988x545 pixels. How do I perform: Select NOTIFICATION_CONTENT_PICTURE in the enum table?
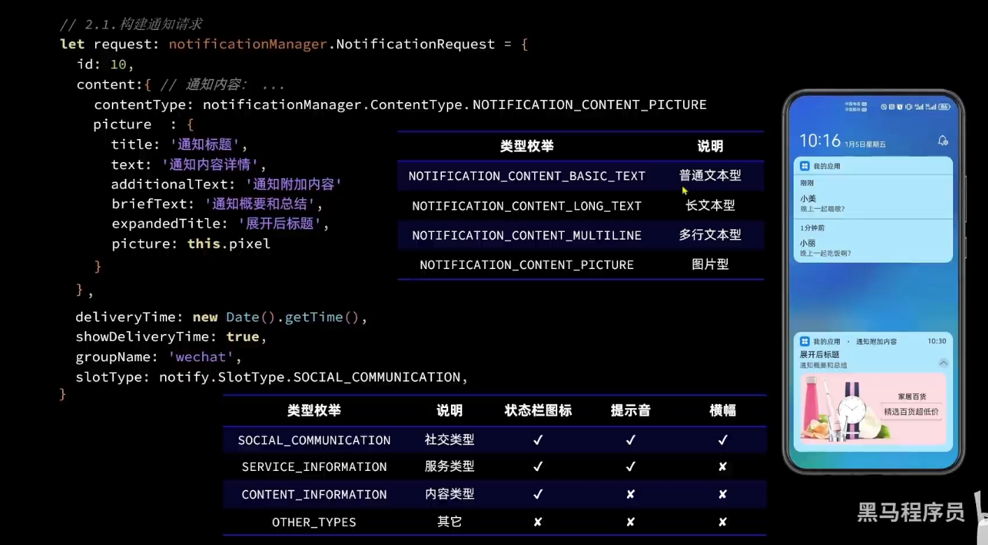coord(527,265)
